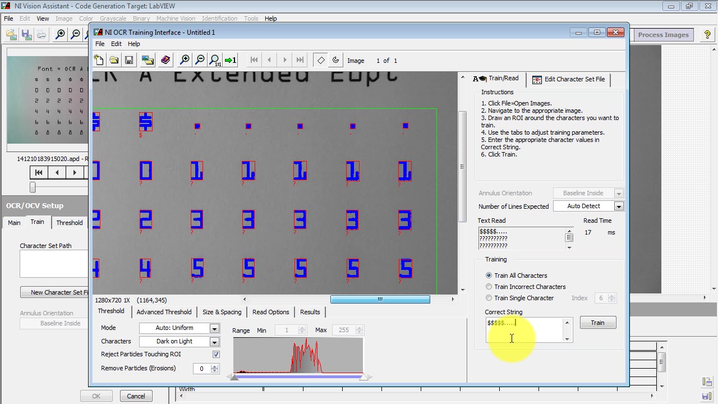Select the annulus ROI tool
718x404 pixels.
(336, 60)
